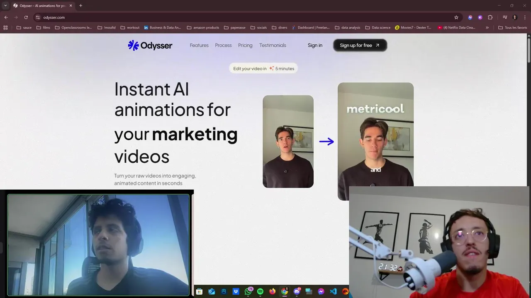Click the Sign up for free button
The height and width of the screenshot is (298, 531).
(360, 46)
